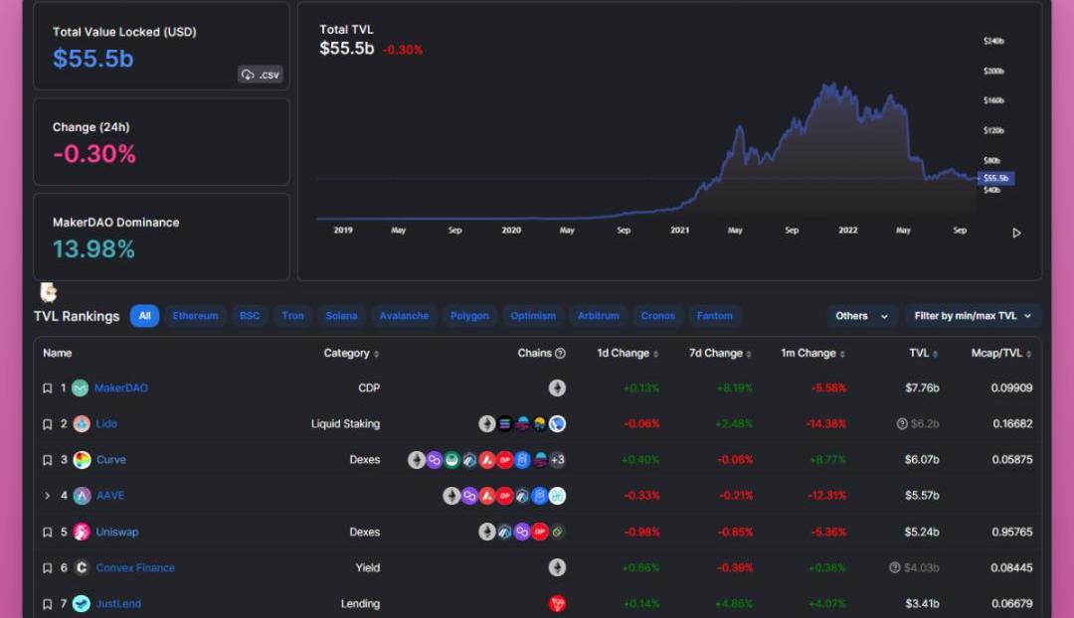Click the help icon next to Chains
The image size is (1074, 618).
[560, 354]
